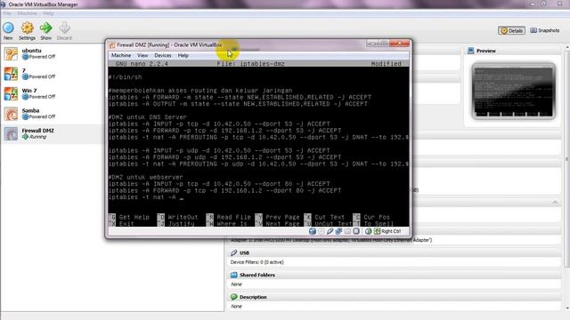The width and height of the screenshot is (570, 320).
Task: Switch to the Details view button
Action: pyautogui.click(x=511, y=30)
